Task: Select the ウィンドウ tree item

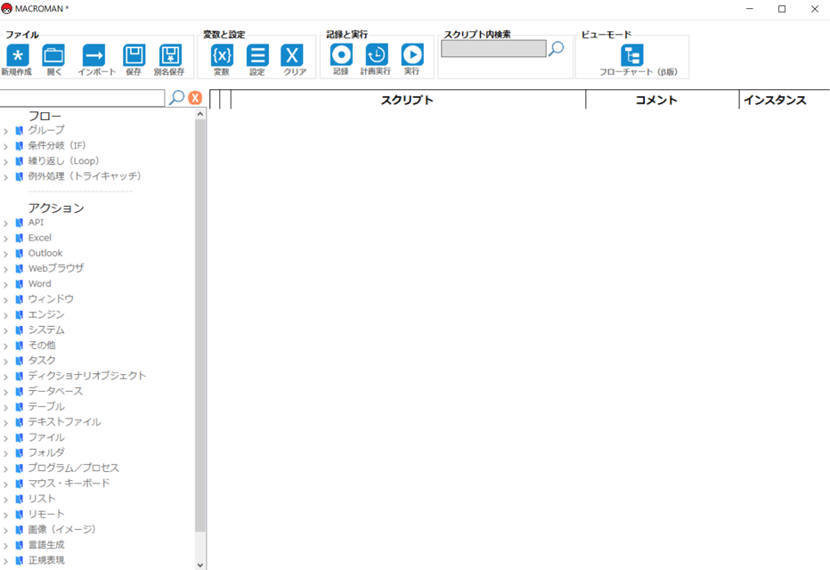Action: (x=51, y=299)
